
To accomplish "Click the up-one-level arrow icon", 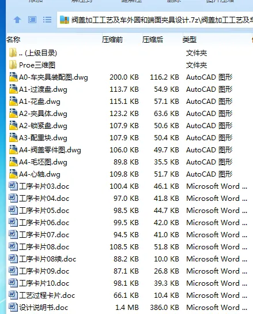I will (x=17, y=20).
